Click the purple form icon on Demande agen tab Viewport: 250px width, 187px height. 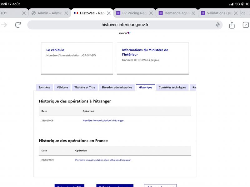pyautogui.click(x=161, y=13)
